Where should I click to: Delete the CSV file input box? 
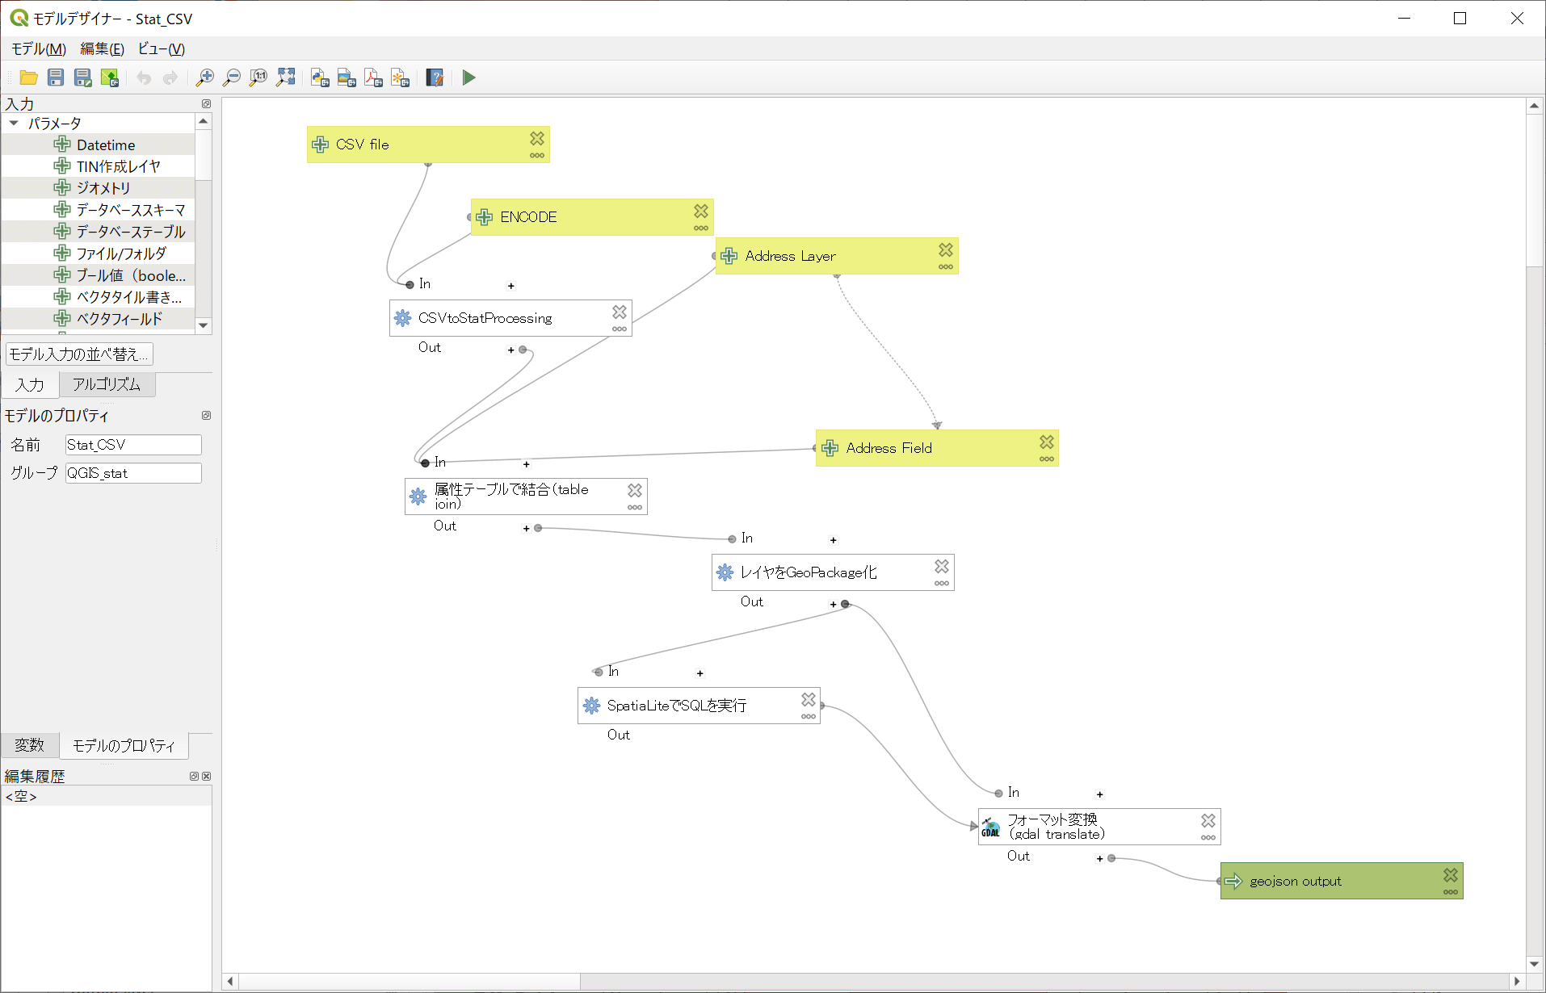537,138
